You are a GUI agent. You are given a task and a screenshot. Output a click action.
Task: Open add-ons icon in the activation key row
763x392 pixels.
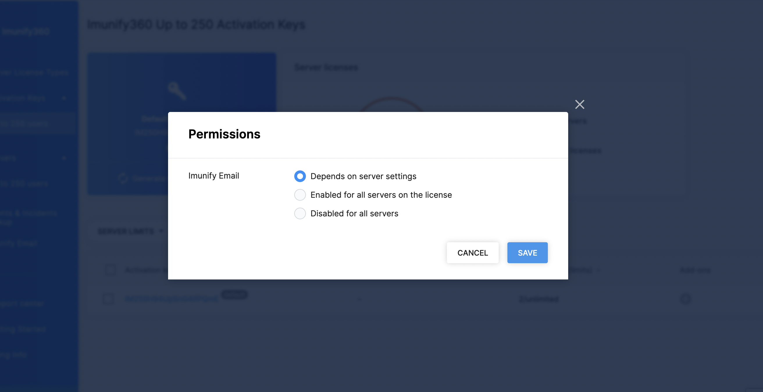(x=686, y=299)
